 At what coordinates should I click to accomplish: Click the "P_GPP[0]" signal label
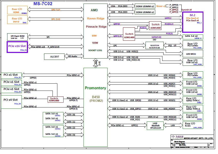click(174, 5)
